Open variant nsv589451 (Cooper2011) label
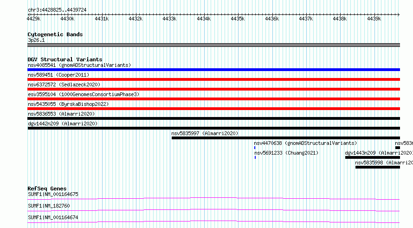This screenshot has width=413, height=228. pyautogui.click(x=58, y=75)
